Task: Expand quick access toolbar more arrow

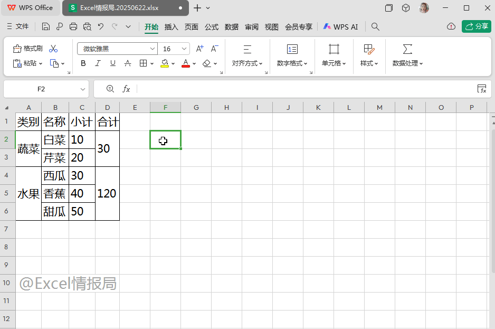Action: click(128, 26)
